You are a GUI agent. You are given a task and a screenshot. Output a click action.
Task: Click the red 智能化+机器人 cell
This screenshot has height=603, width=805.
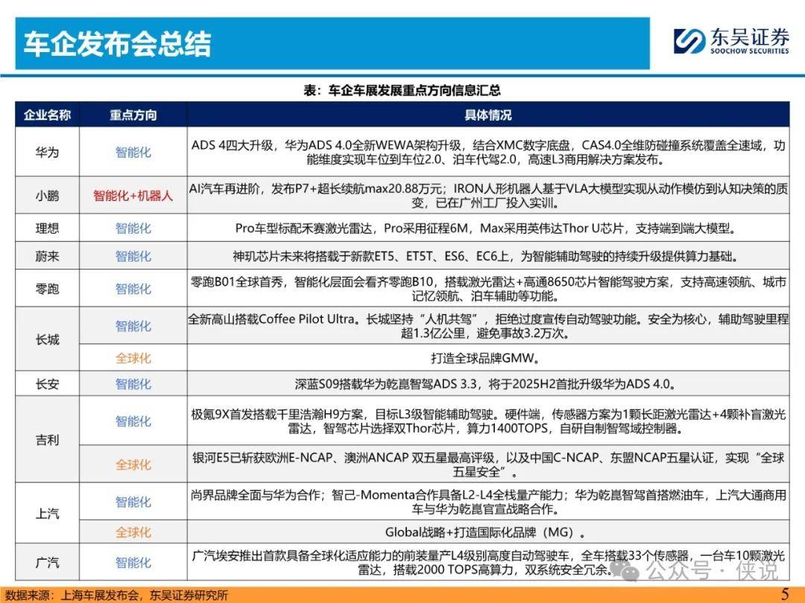point(133,195)
